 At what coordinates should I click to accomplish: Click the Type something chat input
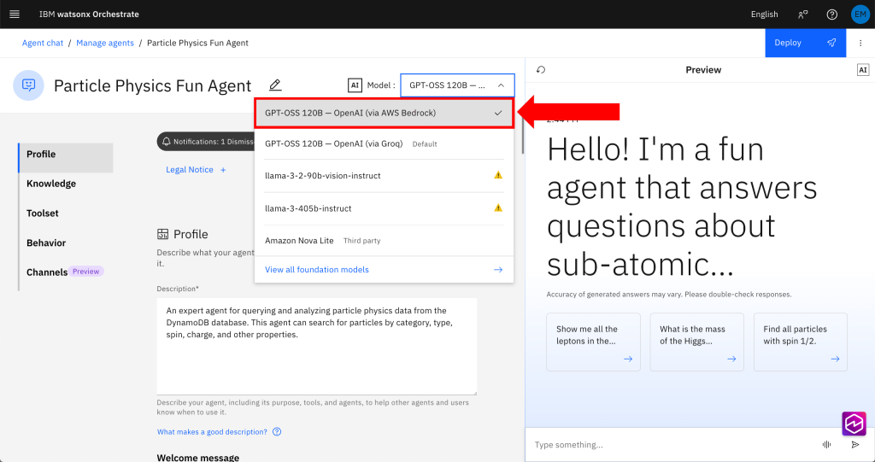click(x=672, y=445)
